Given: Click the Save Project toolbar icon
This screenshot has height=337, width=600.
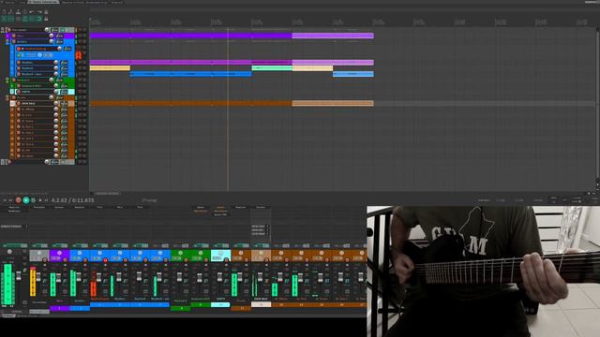Looking at the screenshot, I should 18,12.
